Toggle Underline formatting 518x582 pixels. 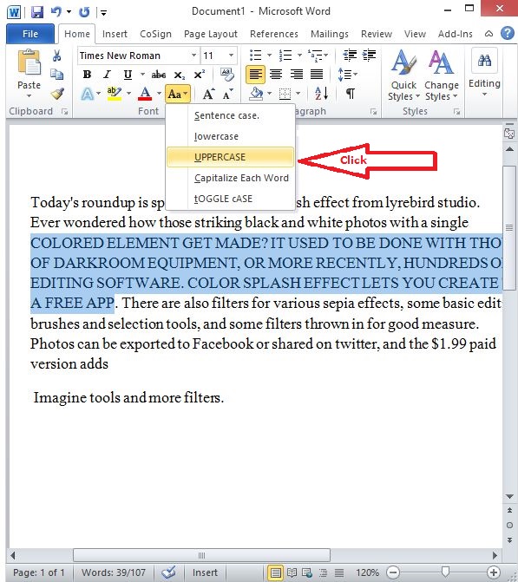point(128,75)
